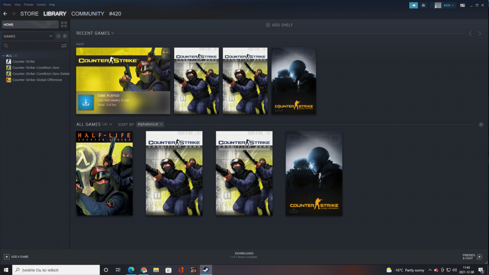
Task: Click the blue download button for Counter-Strike
Action: click(86, 102)
